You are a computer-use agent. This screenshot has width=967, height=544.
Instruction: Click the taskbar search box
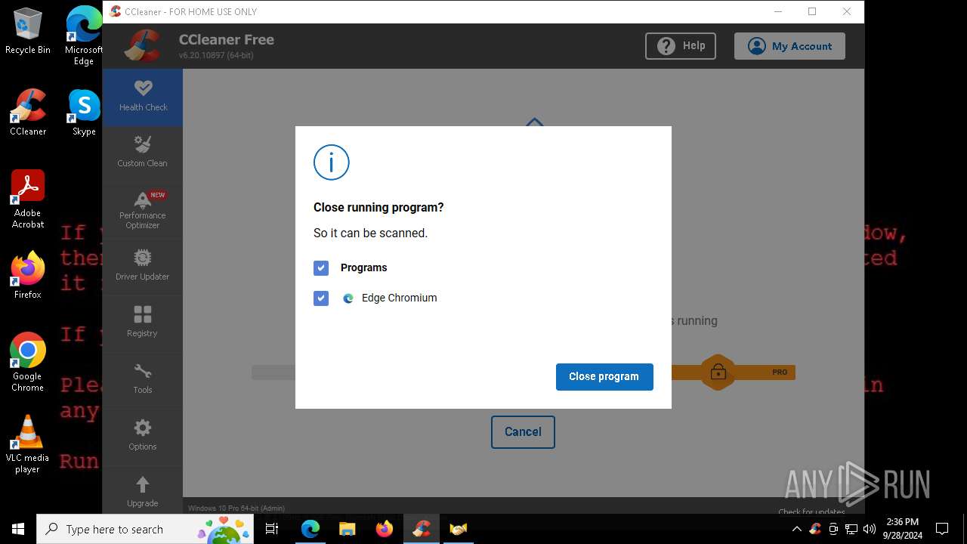point(145,529)
